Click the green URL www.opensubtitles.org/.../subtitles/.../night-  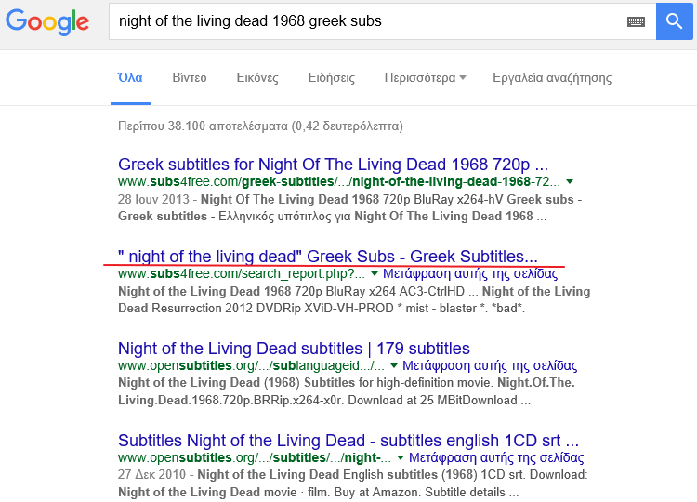pos(255,457)
